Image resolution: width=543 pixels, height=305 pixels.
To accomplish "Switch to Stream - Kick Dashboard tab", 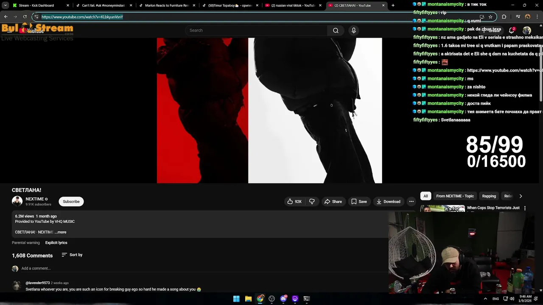I will pyautogui.click(x=40, y=6).
